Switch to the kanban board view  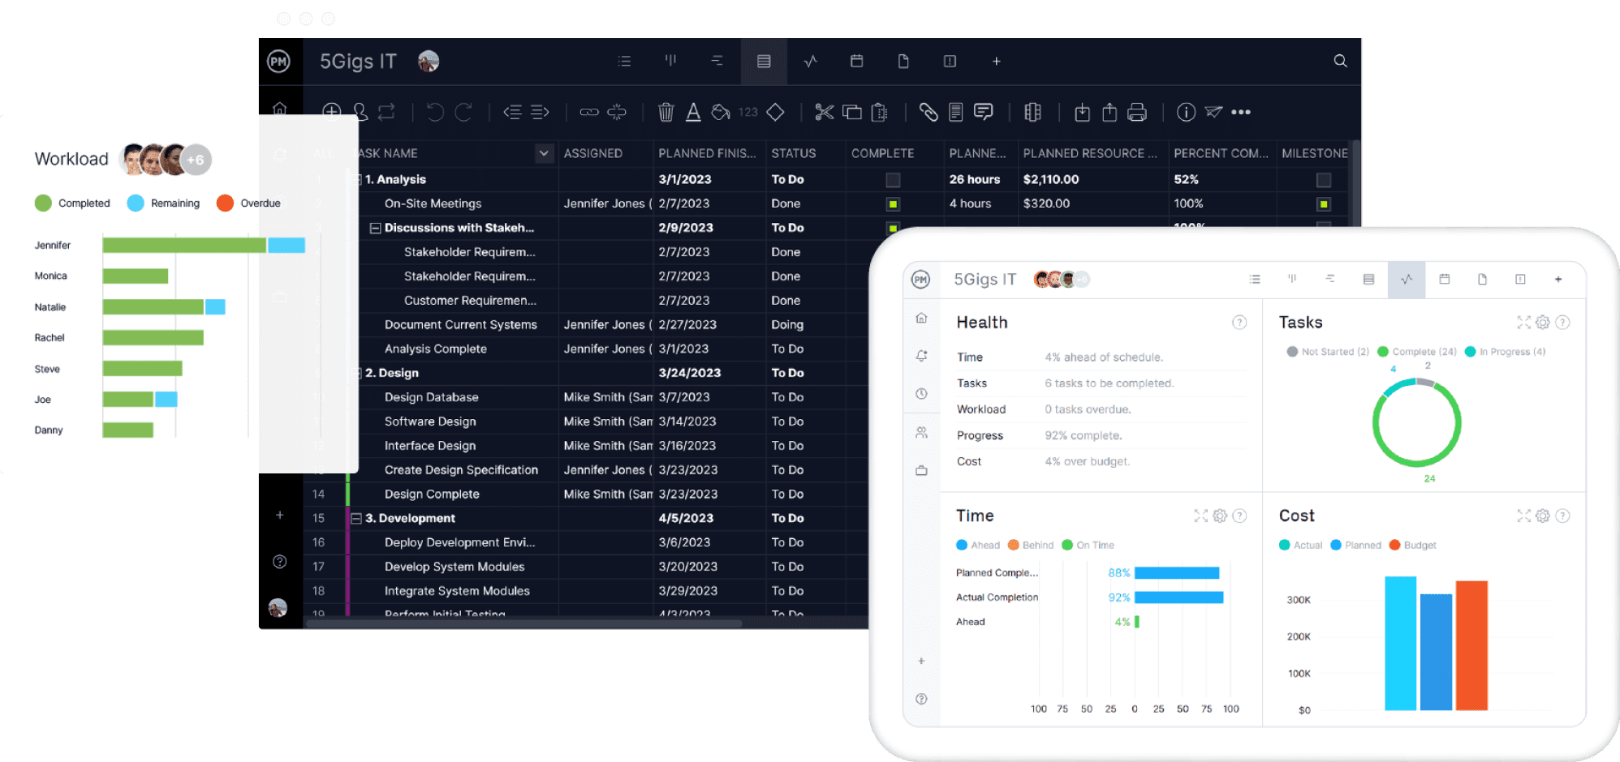coord(671,61)
